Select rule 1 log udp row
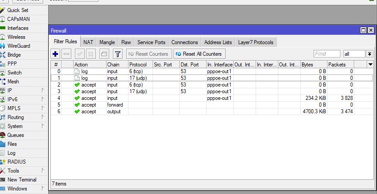Viewport: 377px width, 194px height. pyautogui.click(x=212, y=78)
